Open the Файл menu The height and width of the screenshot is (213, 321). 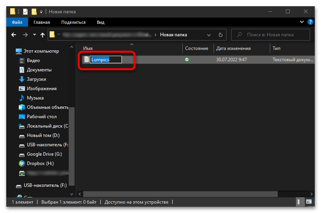16,22
